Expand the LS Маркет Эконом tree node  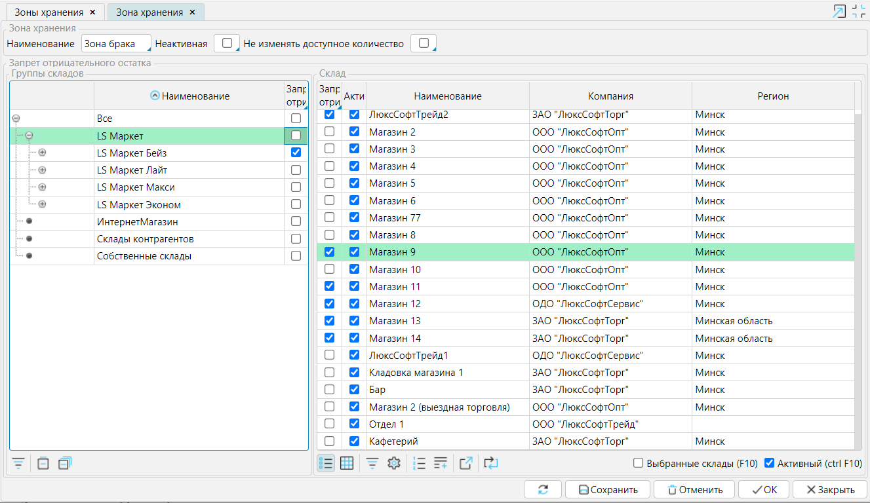pos(42,204)
